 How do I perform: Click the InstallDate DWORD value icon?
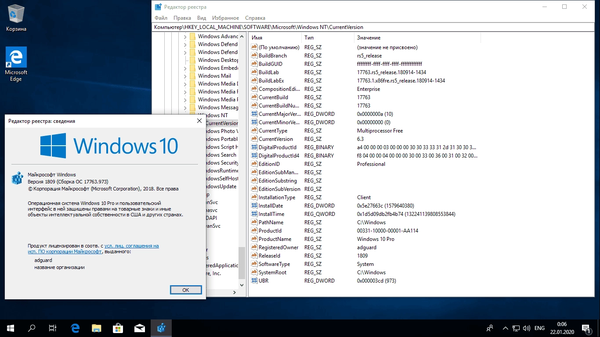pos(254,206)
